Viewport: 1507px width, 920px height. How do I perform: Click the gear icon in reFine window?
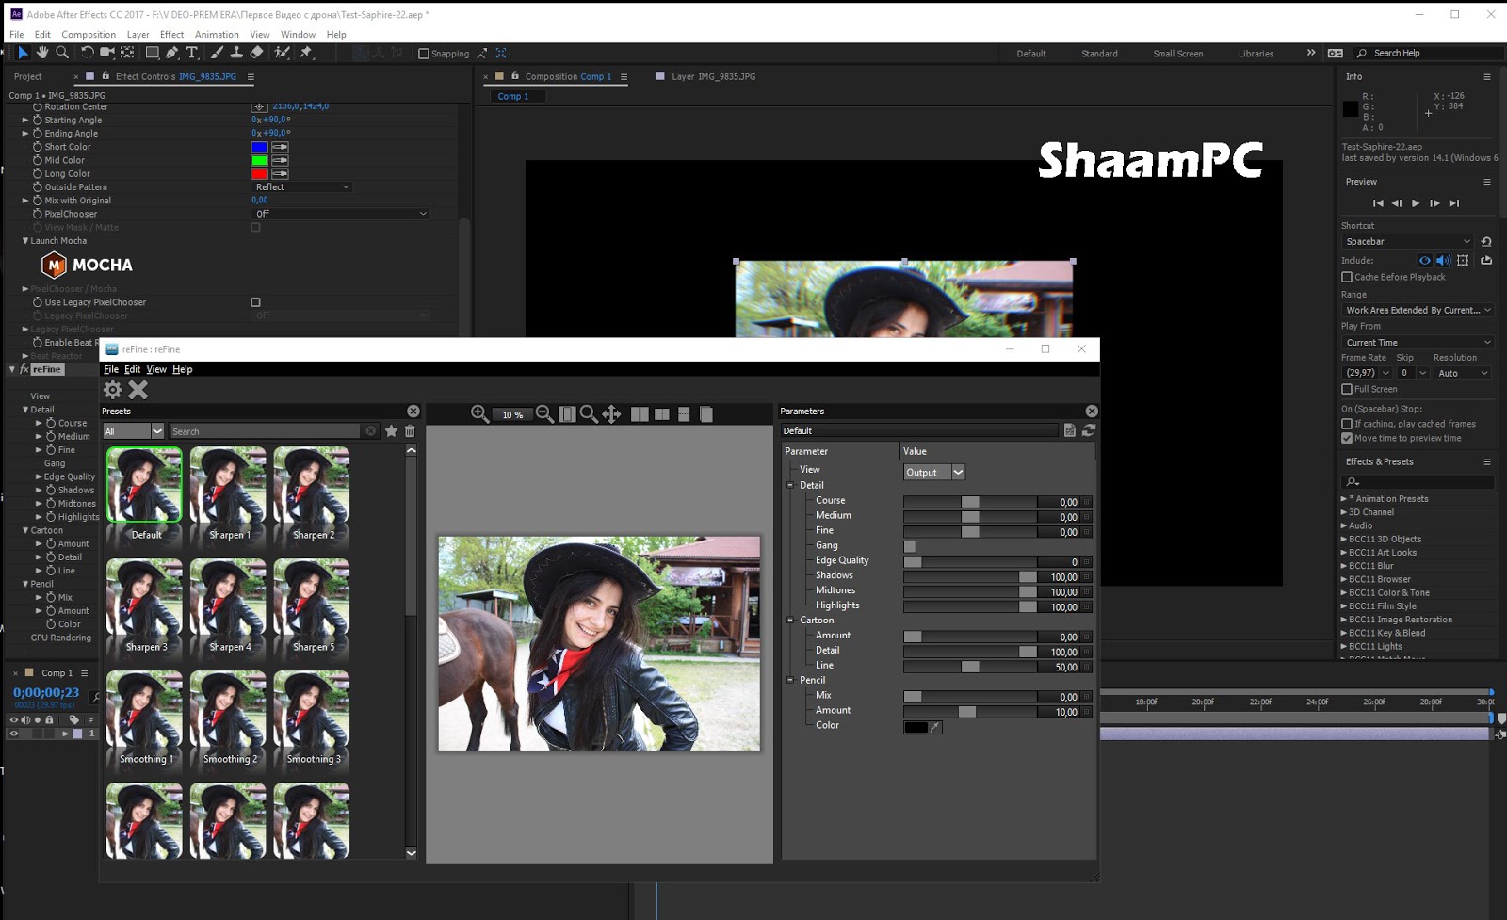coord(113,390)
